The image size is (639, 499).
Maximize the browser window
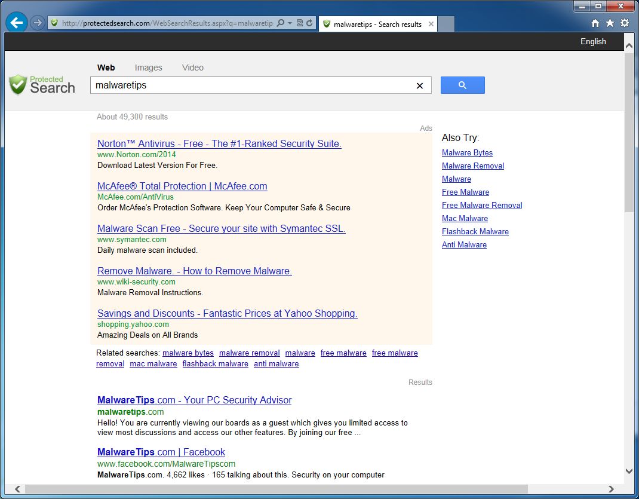[x=598, y=6]
